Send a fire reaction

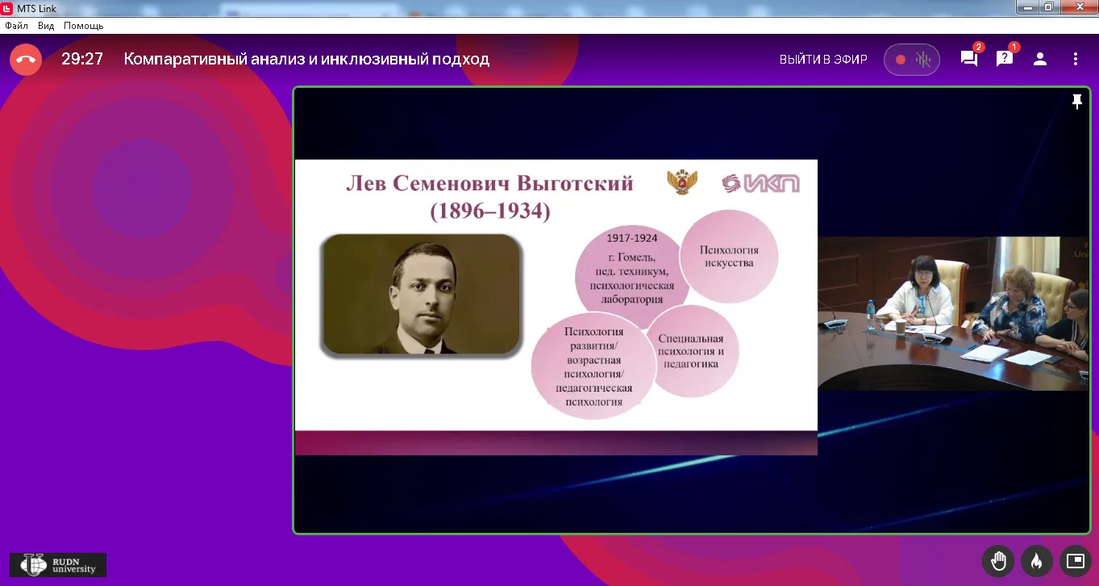[1036, 560]
